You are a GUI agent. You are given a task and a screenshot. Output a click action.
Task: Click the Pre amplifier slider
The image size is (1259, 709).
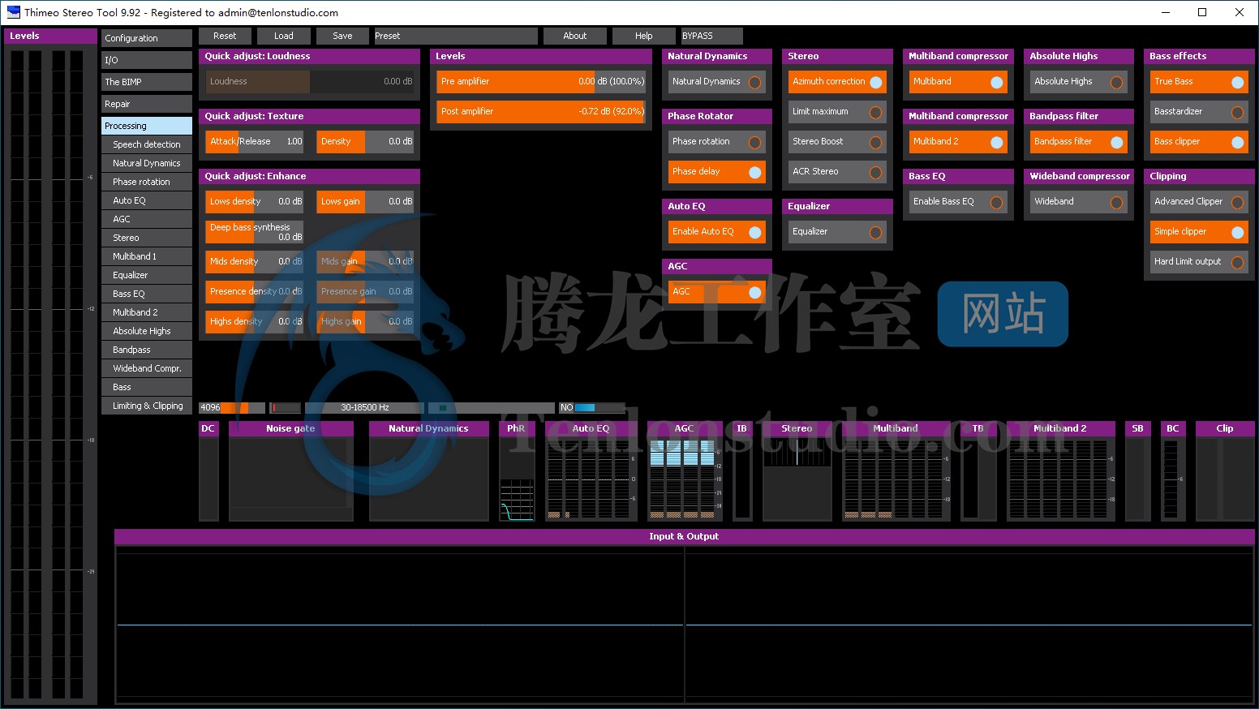coord(541,82)
